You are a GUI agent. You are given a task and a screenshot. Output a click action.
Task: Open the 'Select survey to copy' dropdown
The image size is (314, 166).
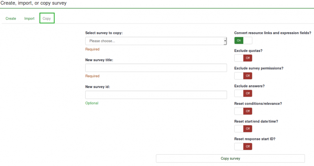[155, 41]
